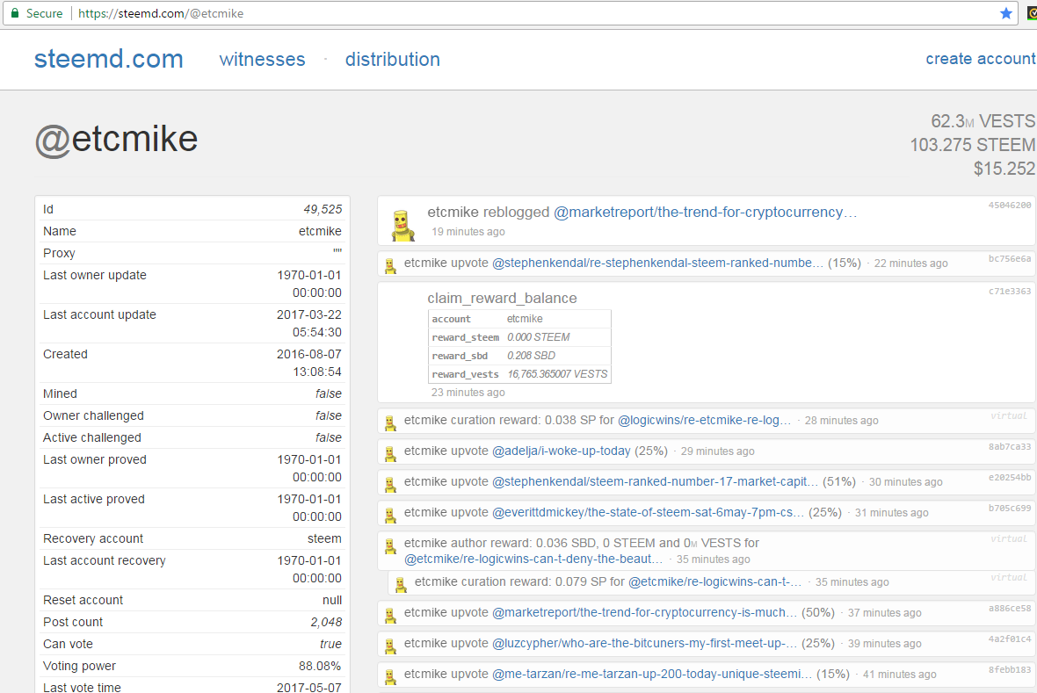Open the @adelja/i-woke-up-today post

click(x=561, y=451)
